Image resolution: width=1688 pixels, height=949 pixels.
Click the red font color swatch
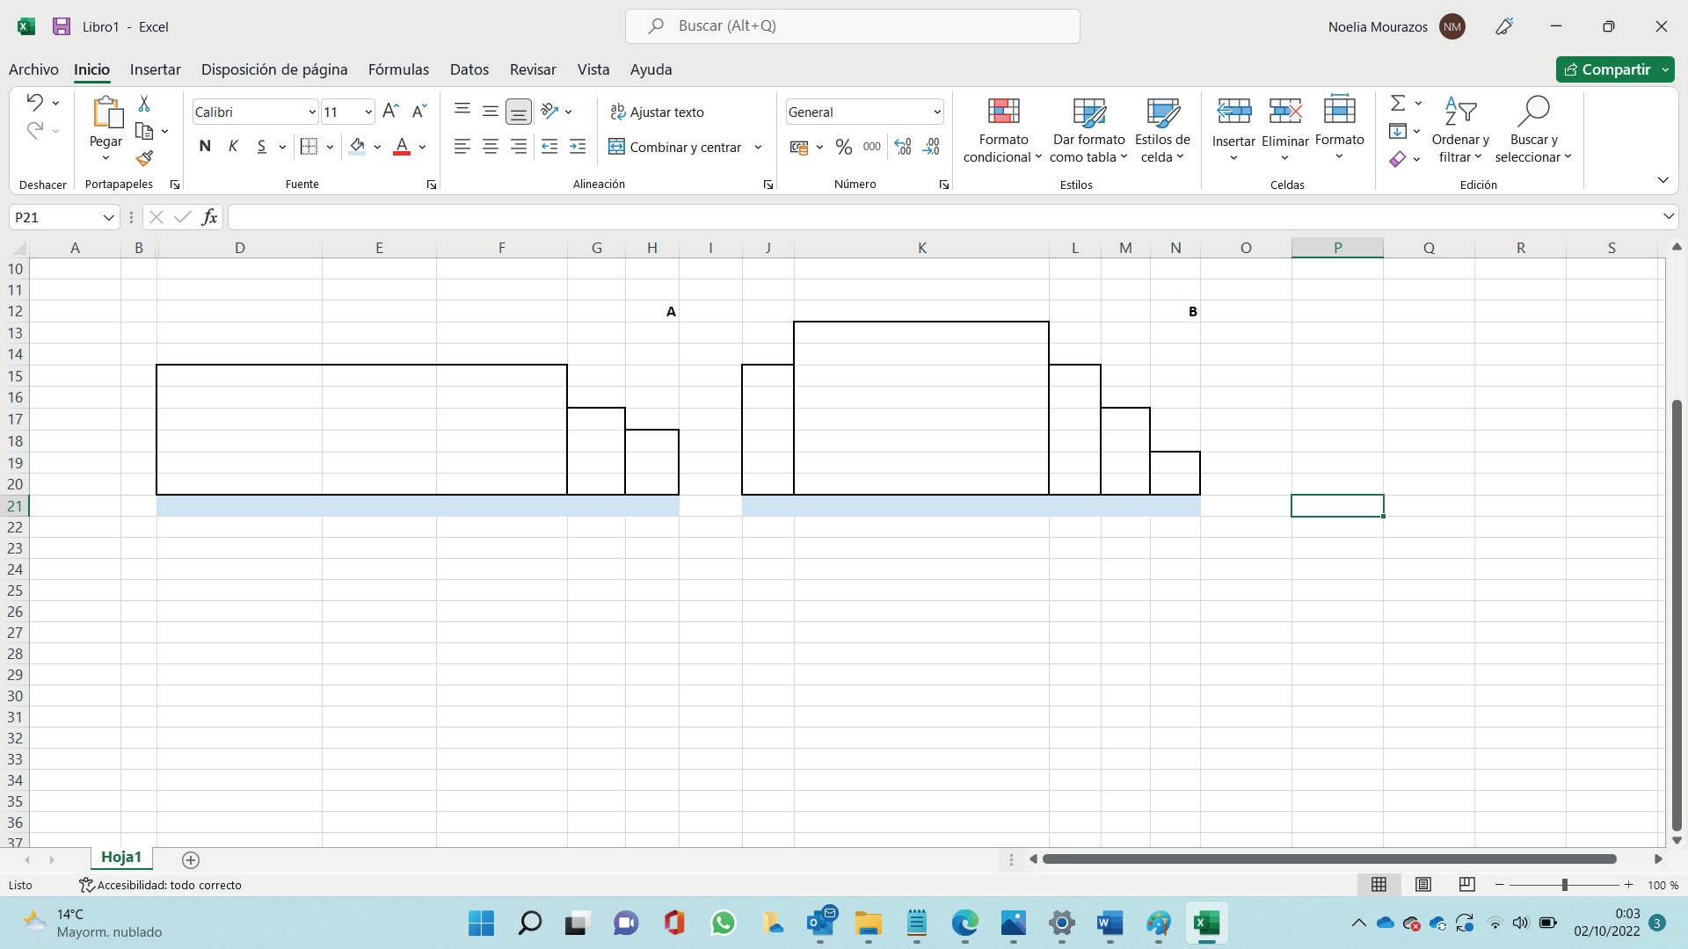pos(402,147)
